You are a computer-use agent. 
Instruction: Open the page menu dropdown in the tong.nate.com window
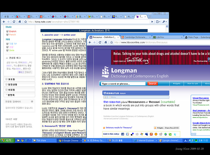158,22
